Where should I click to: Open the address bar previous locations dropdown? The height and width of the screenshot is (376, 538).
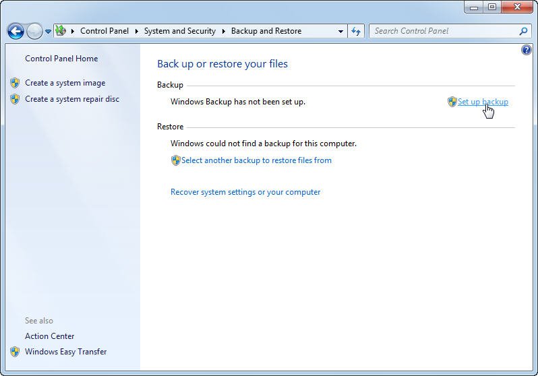coord(340,31)
